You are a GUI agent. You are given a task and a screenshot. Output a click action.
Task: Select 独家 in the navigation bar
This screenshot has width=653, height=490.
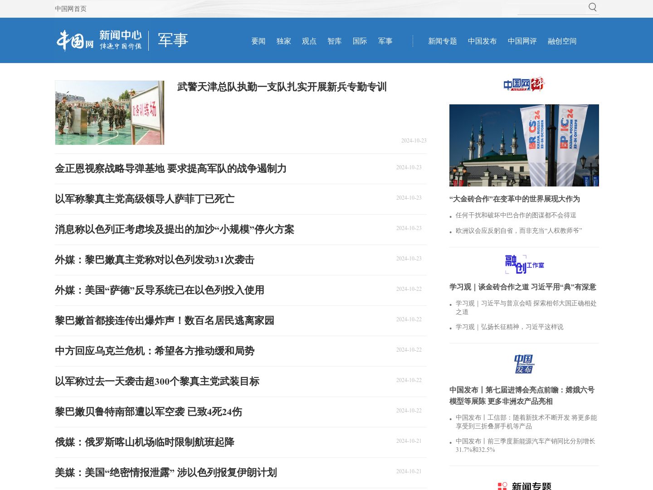(284, 41)
